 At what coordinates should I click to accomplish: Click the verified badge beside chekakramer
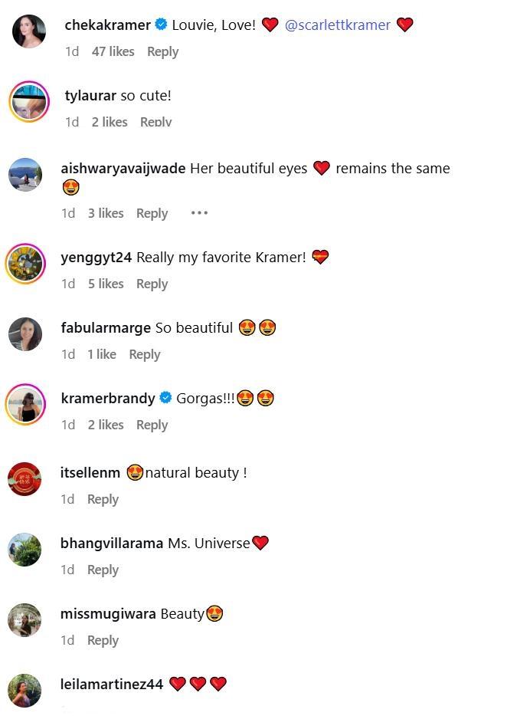click(x=161, y=25)
